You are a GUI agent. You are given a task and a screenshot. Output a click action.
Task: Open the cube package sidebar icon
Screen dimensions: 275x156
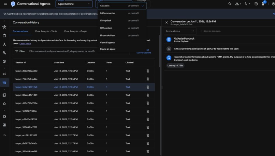click(4, 61)
